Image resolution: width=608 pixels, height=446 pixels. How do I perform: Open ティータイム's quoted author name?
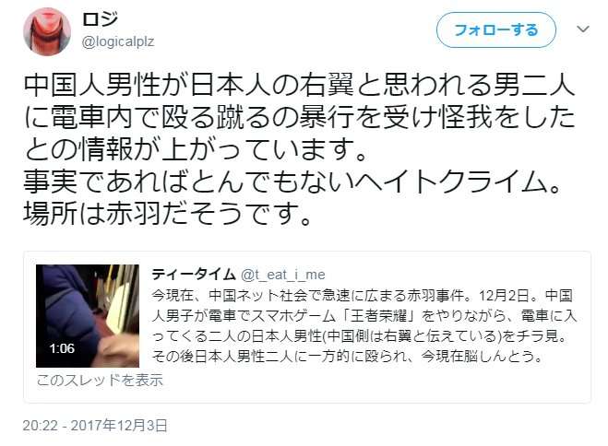pyautogui.click(x=194, y=275)
